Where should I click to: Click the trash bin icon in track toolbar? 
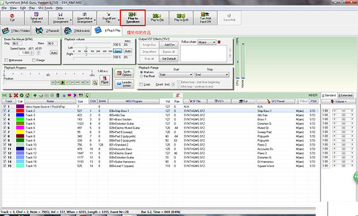point(58,95)
